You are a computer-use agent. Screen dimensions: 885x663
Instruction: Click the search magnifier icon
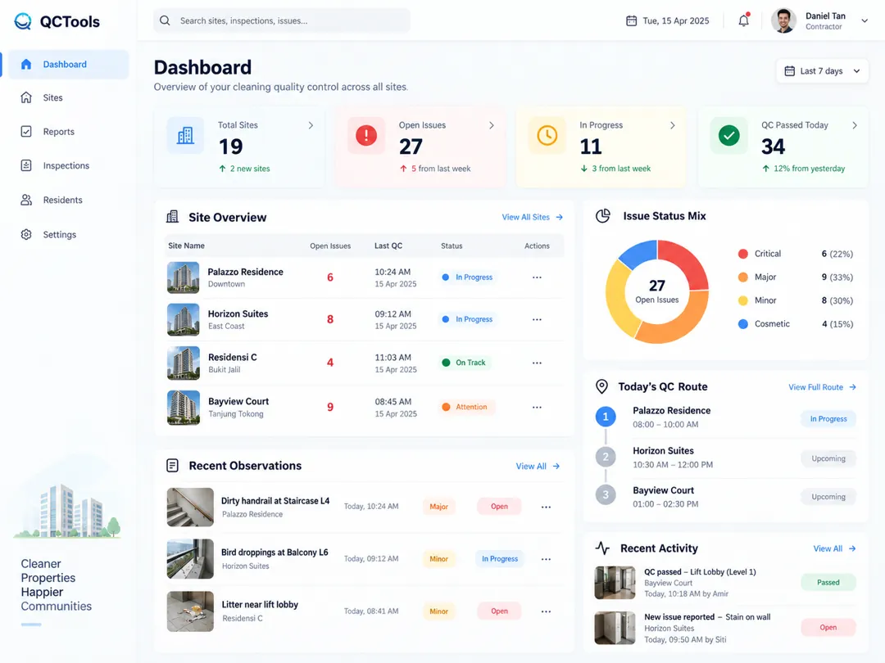(165, 20)
